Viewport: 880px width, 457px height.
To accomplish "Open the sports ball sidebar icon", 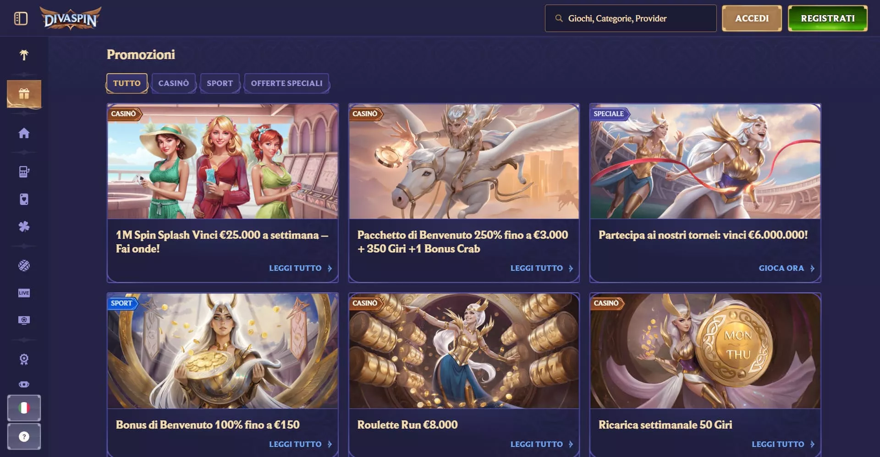I will tap(24, 266).
